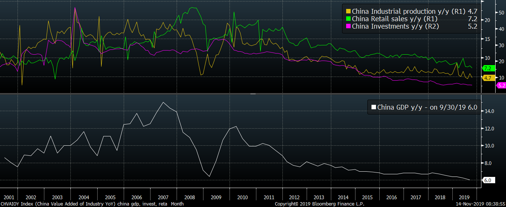Click the green Retail sales legend swatch
This screenshot has height=207, width=506.
click(348, 19)
